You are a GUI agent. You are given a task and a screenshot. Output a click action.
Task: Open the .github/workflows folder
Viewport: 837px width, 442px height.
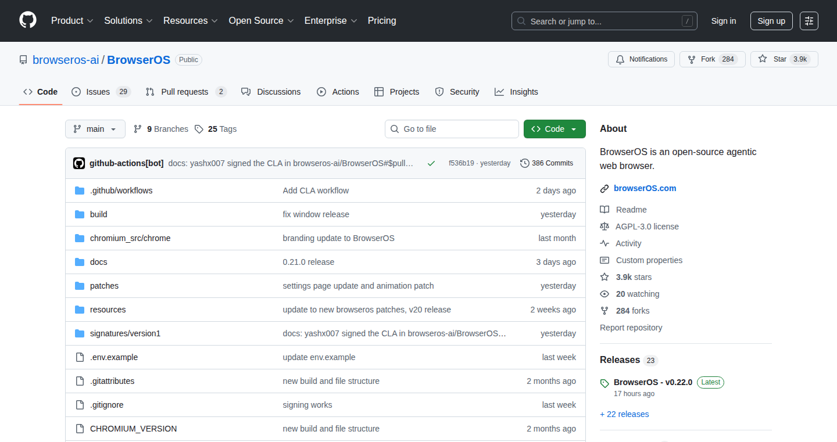click(x=121, y=191)
